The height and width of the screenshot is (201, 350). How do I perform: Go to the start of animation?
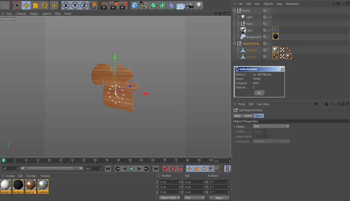[108, 169]
